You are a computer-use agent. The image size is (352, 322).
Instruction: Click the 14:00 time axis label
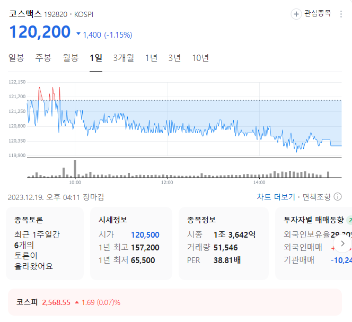[x=259, y=182]
